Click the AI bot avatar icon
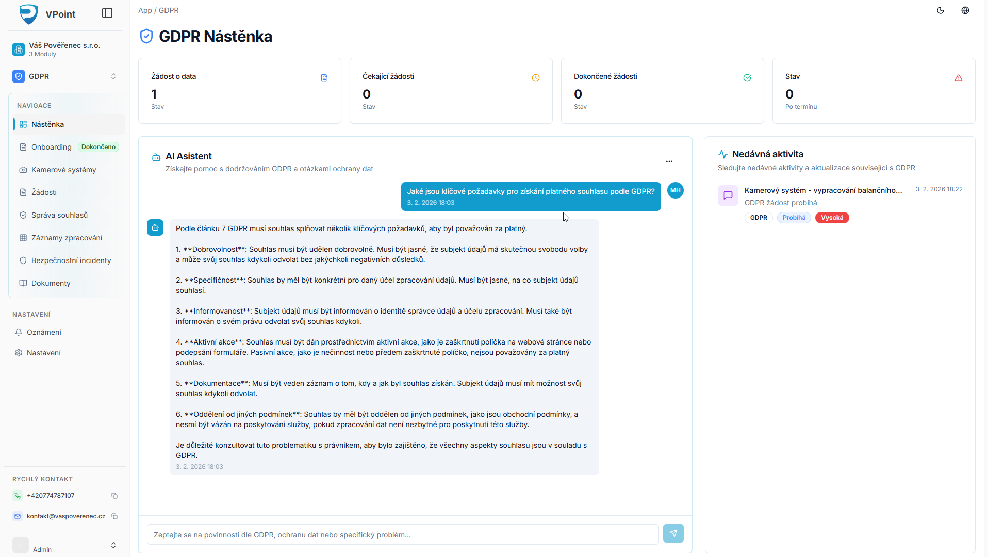This screenshot has width=988, height=557. coord(155,227)
